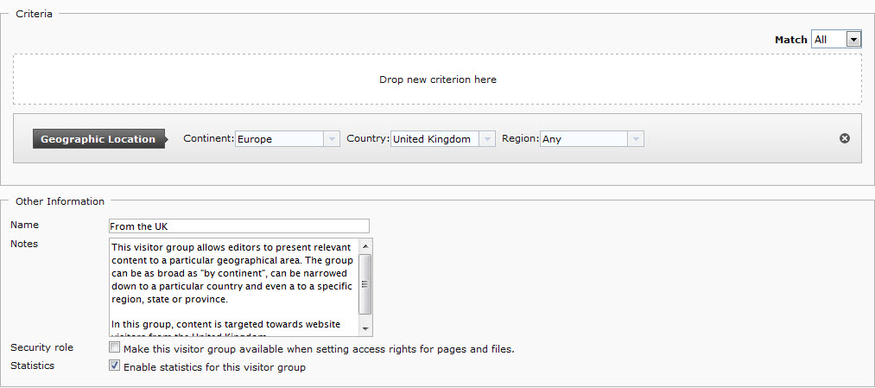Toggle the Security role checkbox
Image resolution: width=875 pixels, height=388 pixels.
[x=115, y=348]
